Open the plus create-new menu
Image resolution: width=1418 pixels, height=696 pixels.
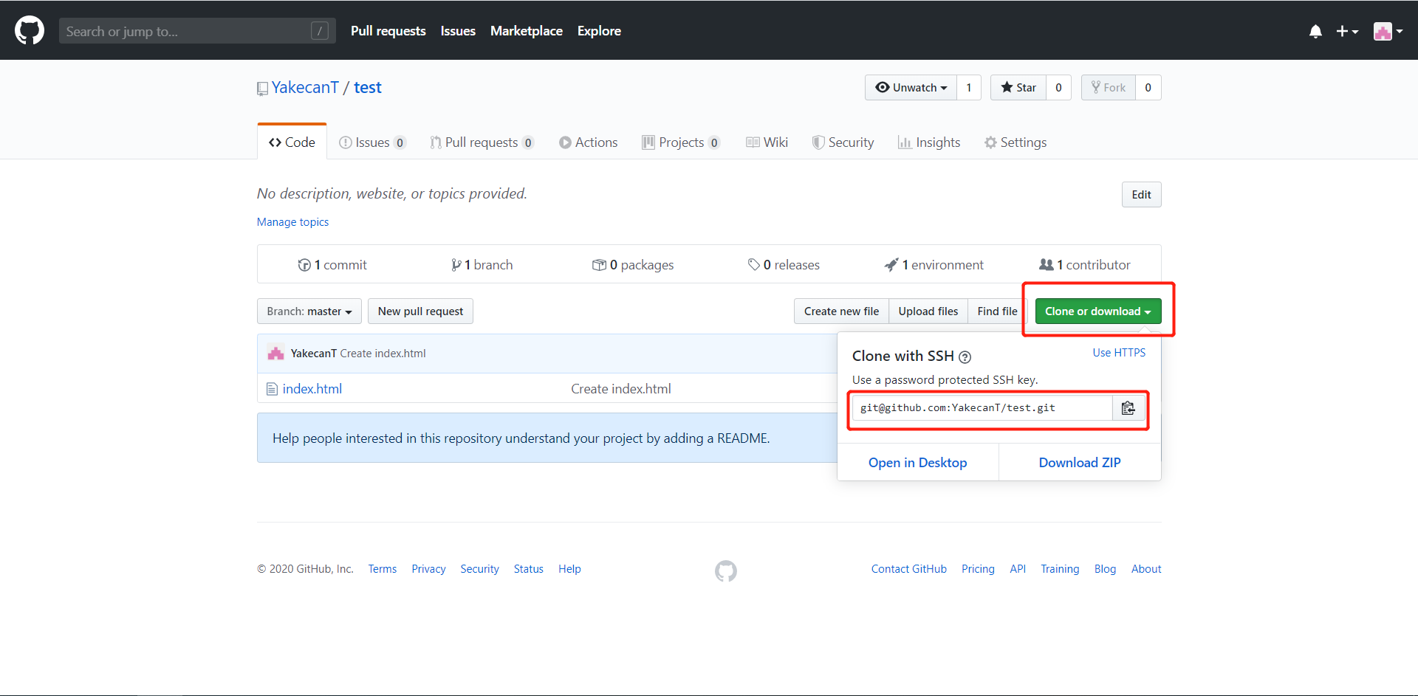point(1347,31)
